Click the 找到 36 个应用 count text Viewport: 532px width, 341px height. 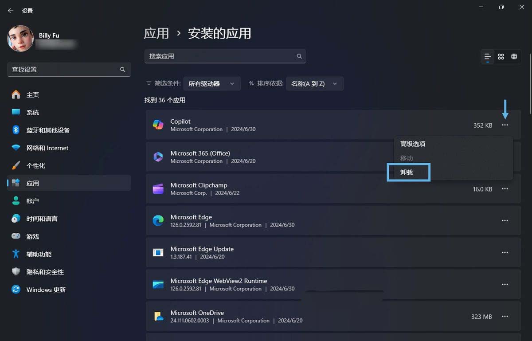[x=165, y=100]
